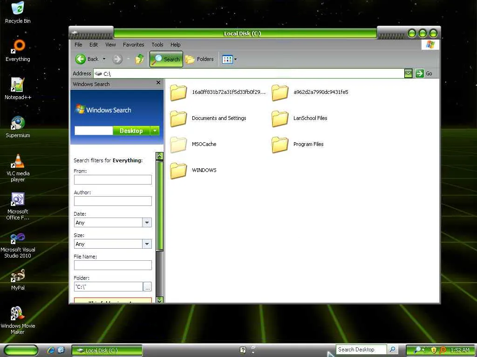Close the Windows Search pane
This screenshot has height=357, width=477.
[x=158, y=83]
